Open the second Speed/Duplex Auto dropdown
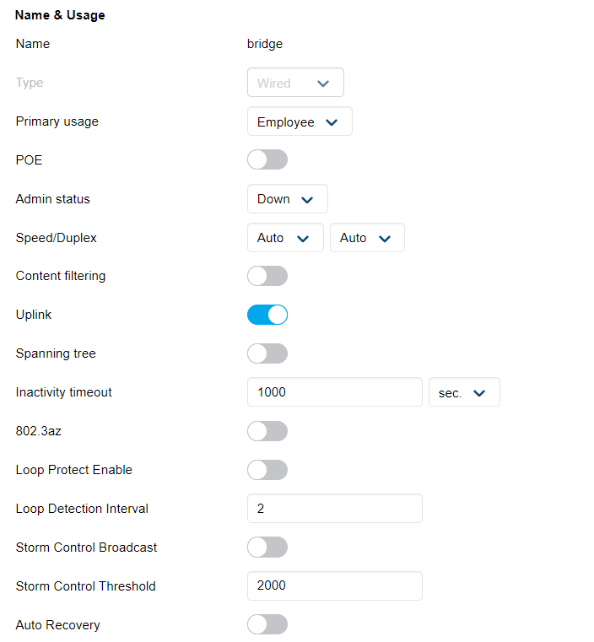The height and width of the screenshot is (642, 594). (367, 238)
